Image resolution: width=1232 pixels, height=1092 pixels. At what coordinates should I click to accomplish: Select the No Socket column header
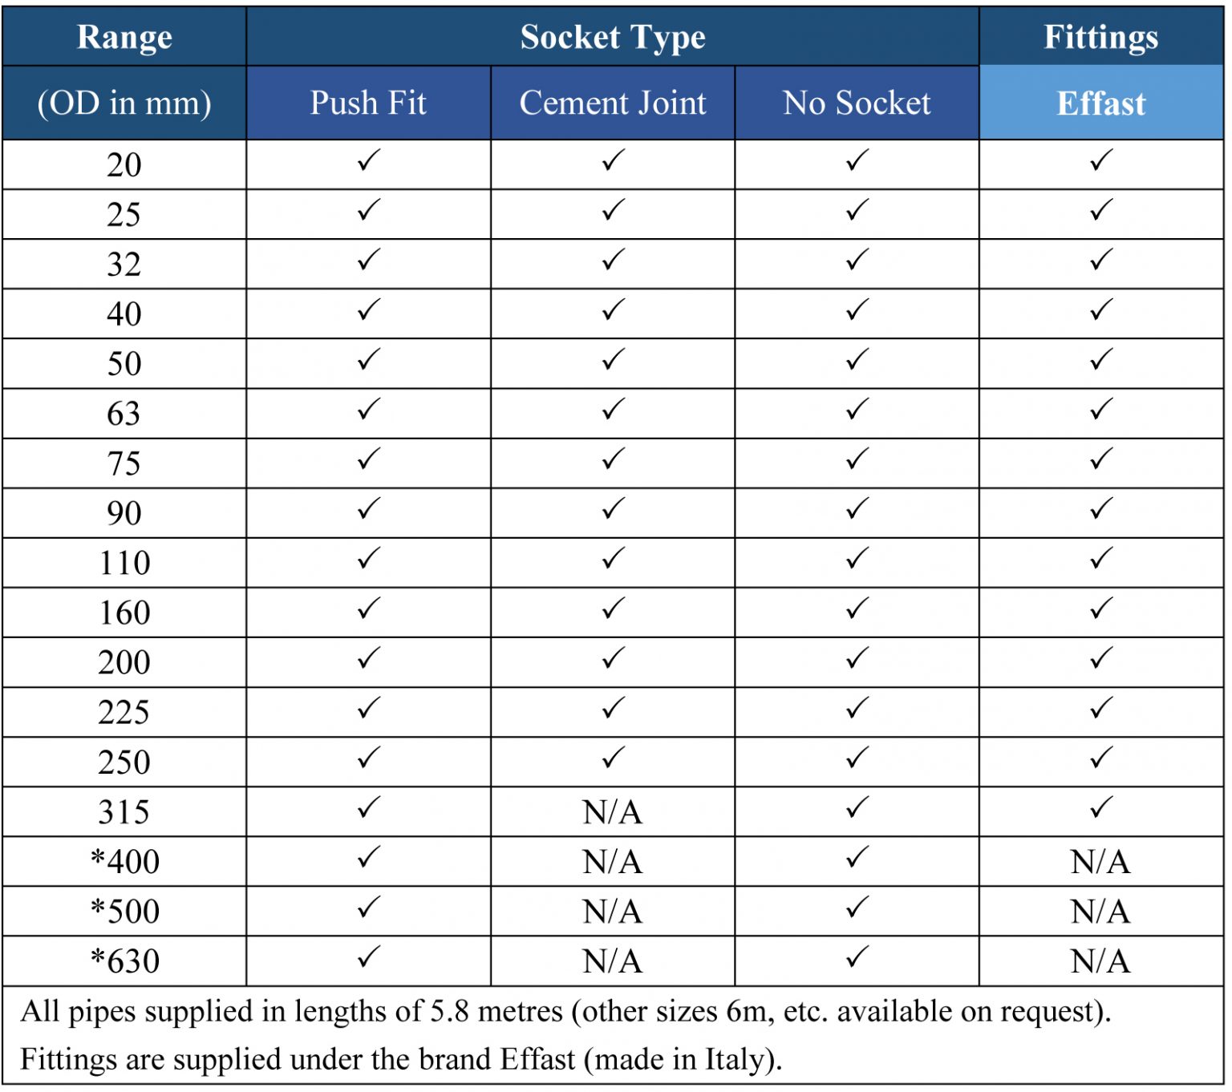857,103
